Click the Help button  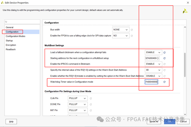pyautogui.click(x=11, y=122)
